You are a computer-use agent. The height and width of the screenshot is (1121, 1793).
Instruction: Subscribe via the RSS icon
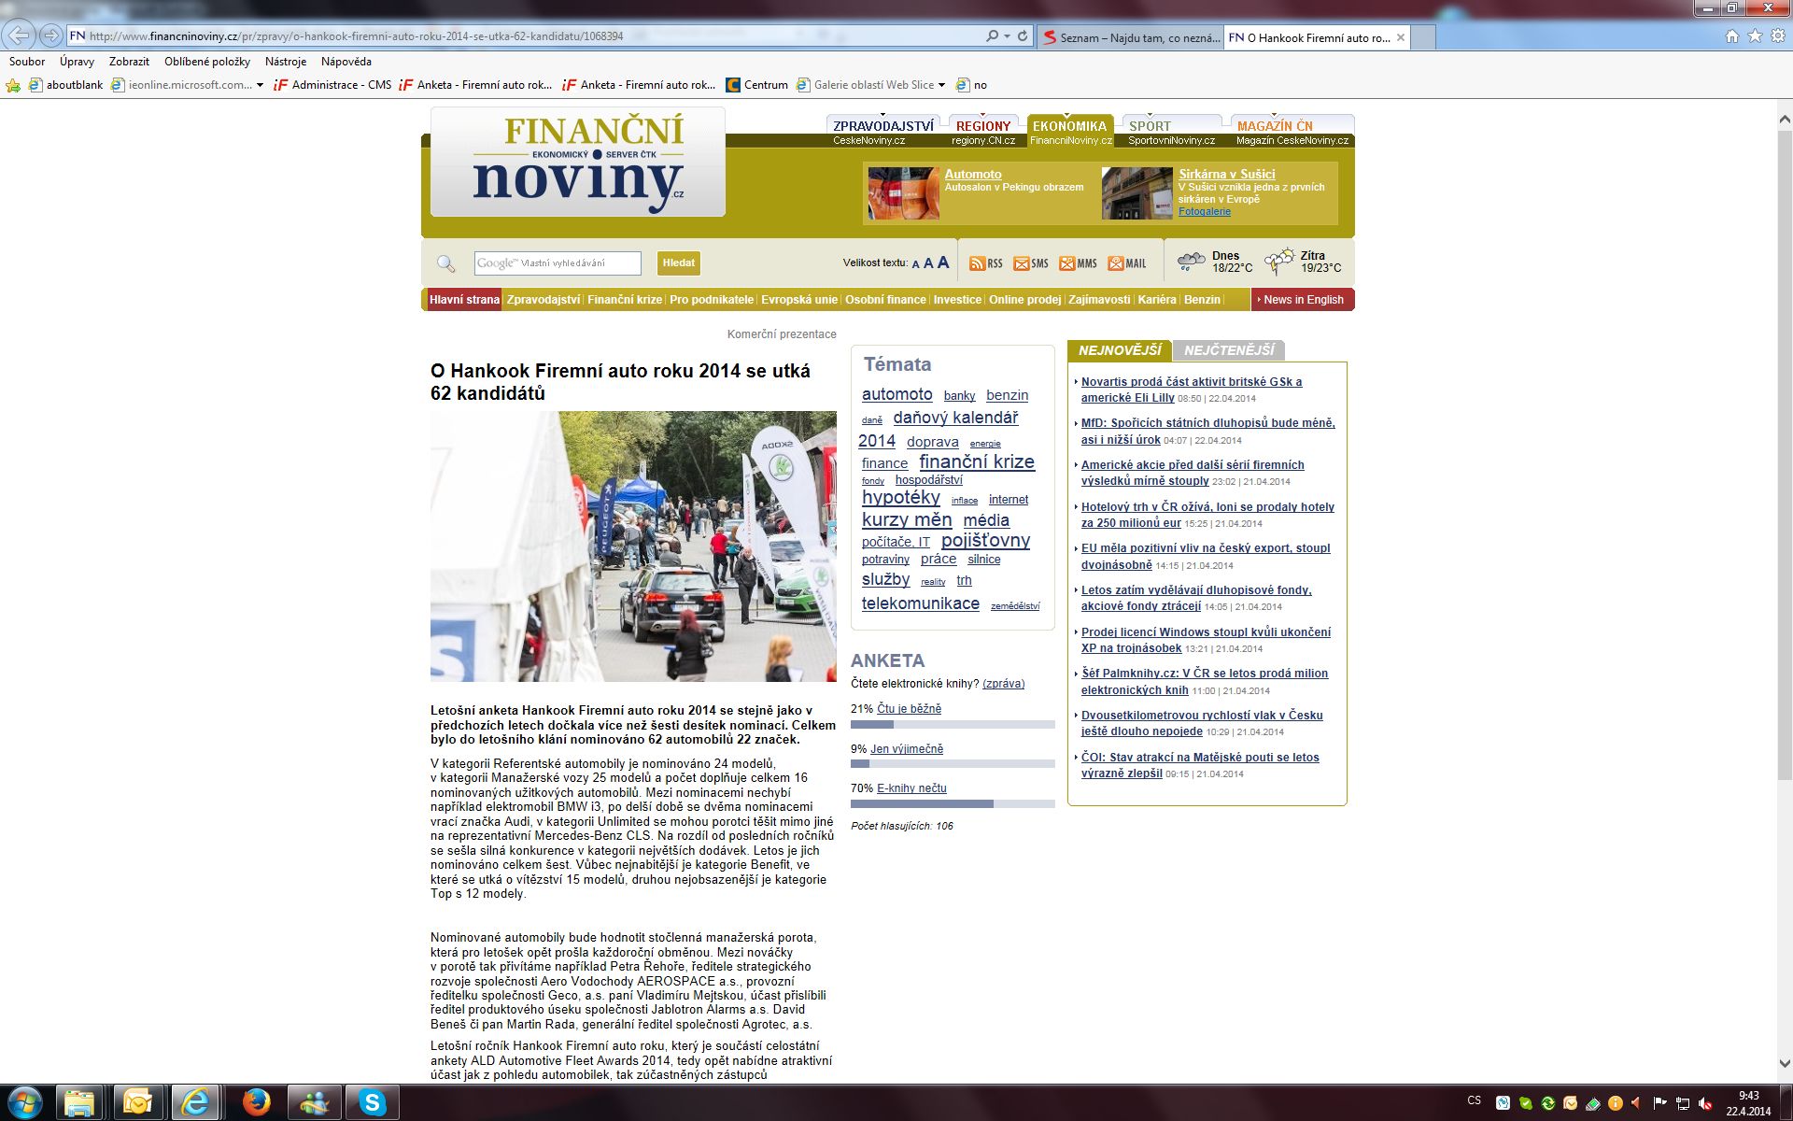click(985, 263)
